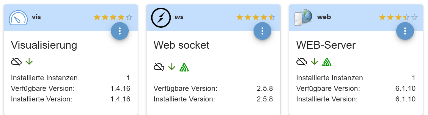Click the green download arrow under Web socket
The width and height of the screenshot is (428, 115).
tap(172, 67)
